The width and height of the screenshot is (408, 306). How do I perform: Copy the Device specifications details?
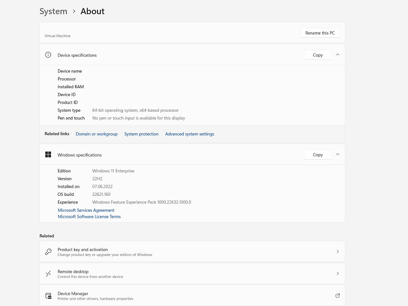(x=317, y=55)
